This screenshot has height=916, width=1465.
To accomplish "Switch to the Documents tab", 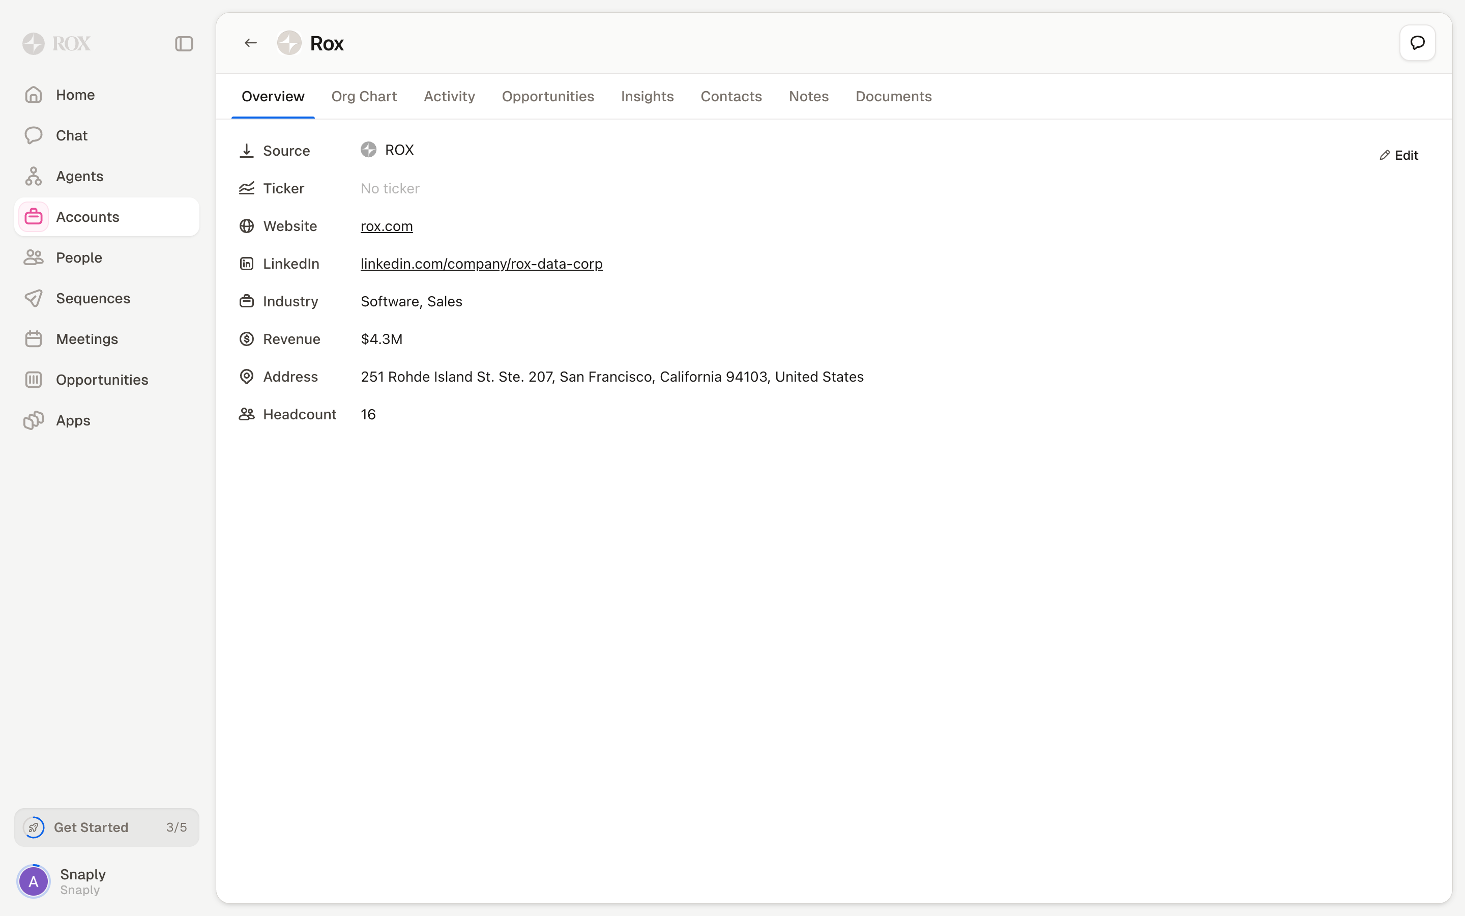I will click(894, 96).
